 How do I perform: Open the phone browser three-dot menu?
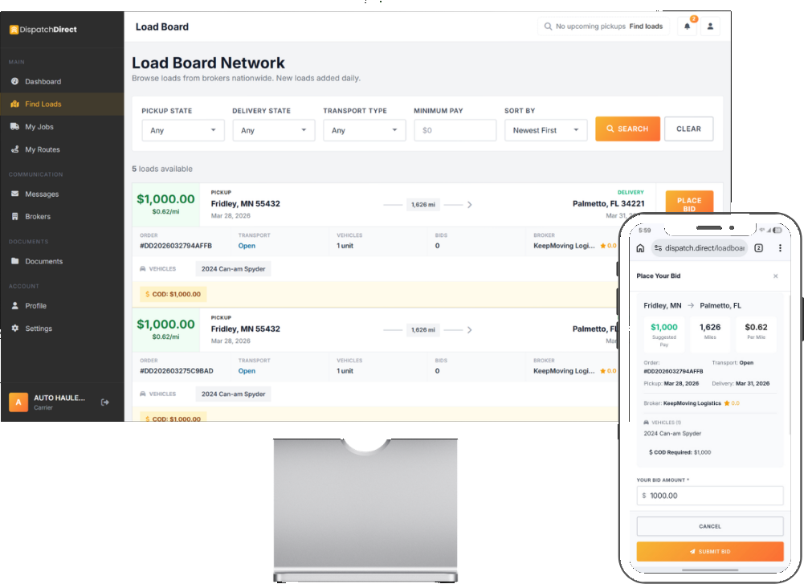point(780,248)
